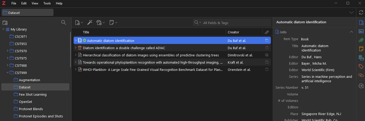Jump to Tags section icon
The width and height of the screenshot is (365, 121).
(x=361, y=66)
